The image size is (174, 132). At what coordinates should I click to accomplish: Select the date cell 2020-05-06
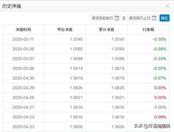click(23, 68)
